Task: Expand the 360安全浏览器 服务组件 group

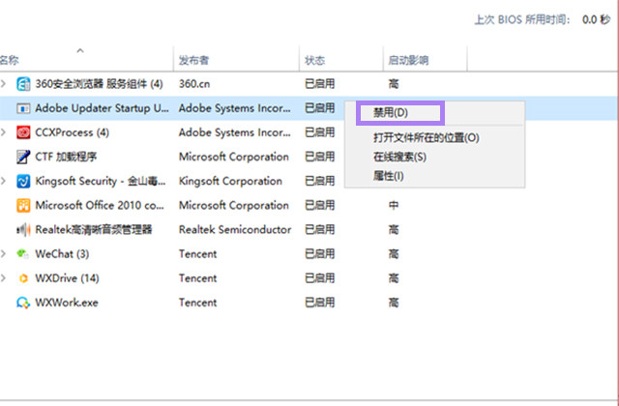Action: pyautogui.click(x=5, y=84)
